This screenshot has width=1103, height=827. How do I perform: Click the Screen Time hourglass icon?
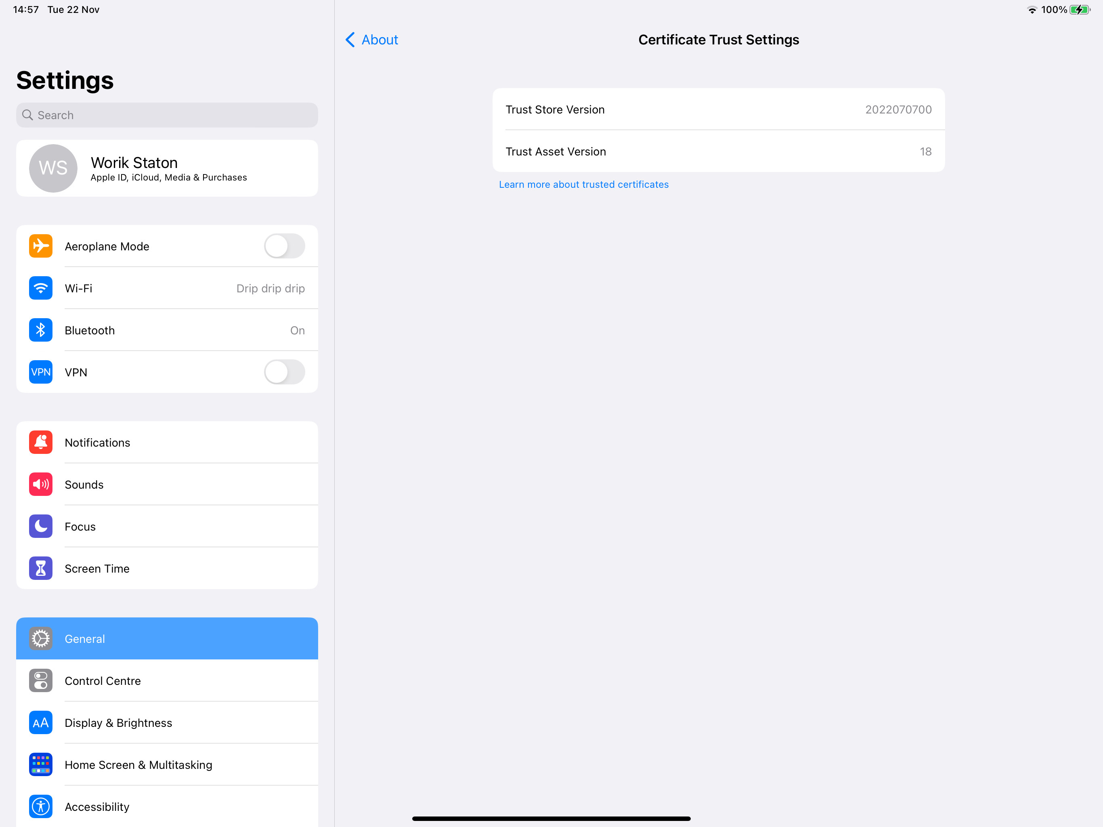click(x=40, y=568)
